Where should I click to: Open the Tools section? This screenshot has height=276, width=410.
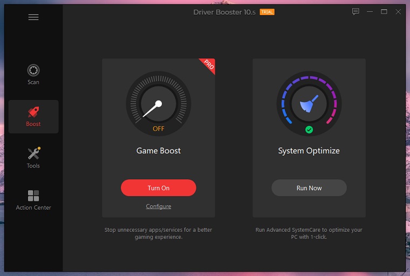[33, 158]
